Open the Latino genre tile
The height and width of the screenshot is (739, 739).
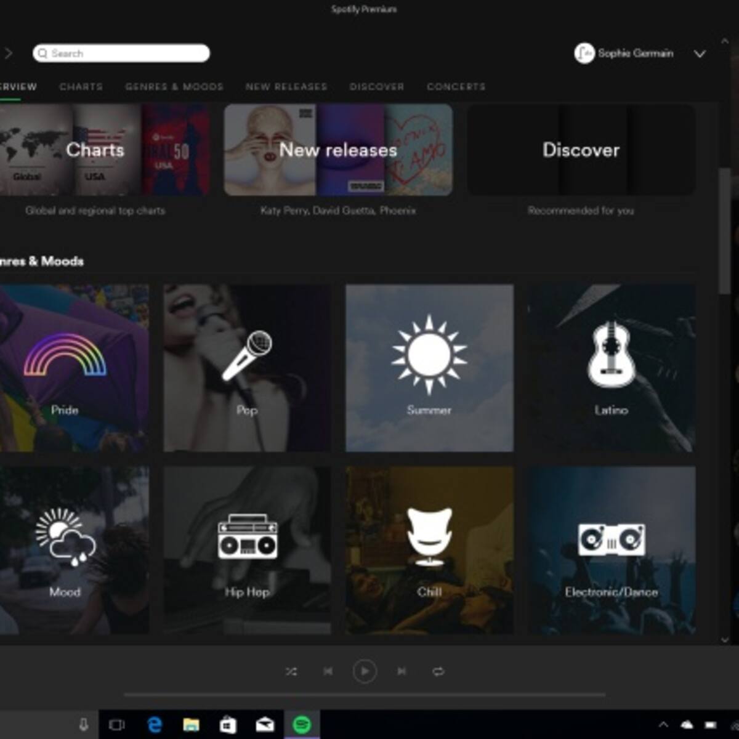click(612, 368)
